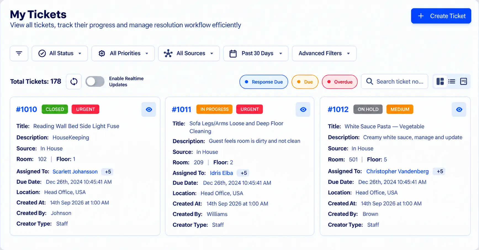
Task: Open ticket number #1012
Action: (338, 109)
